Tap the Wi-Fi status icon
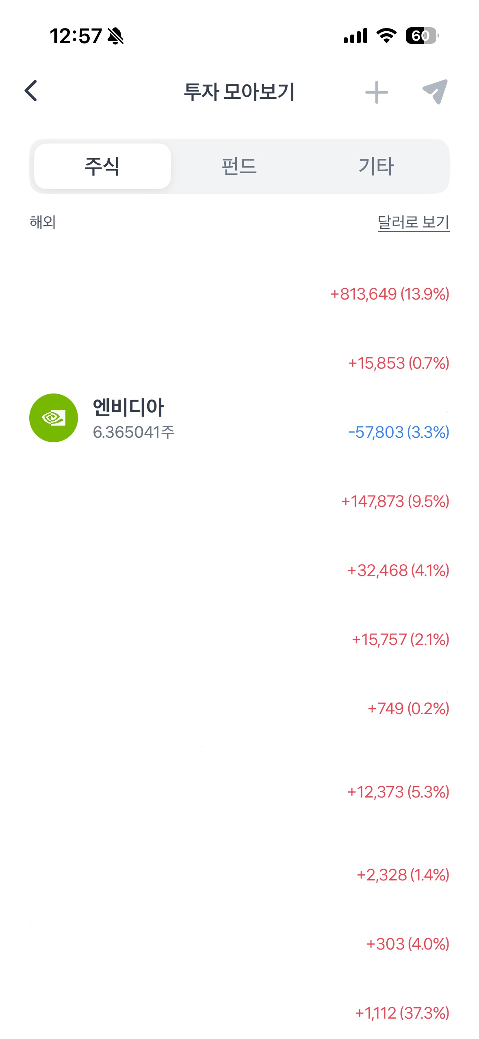Image resolution: width=479 pixels, height=1039 pixels. pos(386,36)
